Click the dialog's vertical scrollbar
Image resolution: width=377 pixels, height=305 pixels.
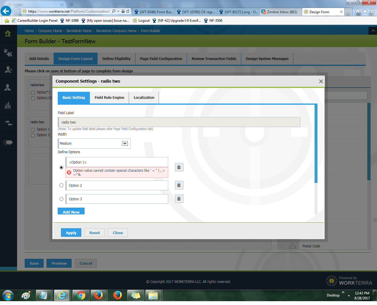tap(316, 144)
